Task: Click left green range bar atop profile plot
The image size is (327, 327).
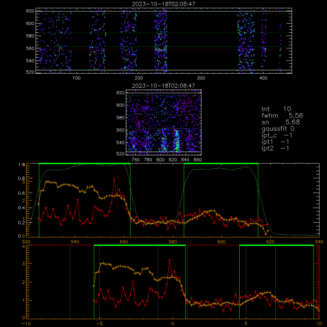Action: tap(85, 163)
